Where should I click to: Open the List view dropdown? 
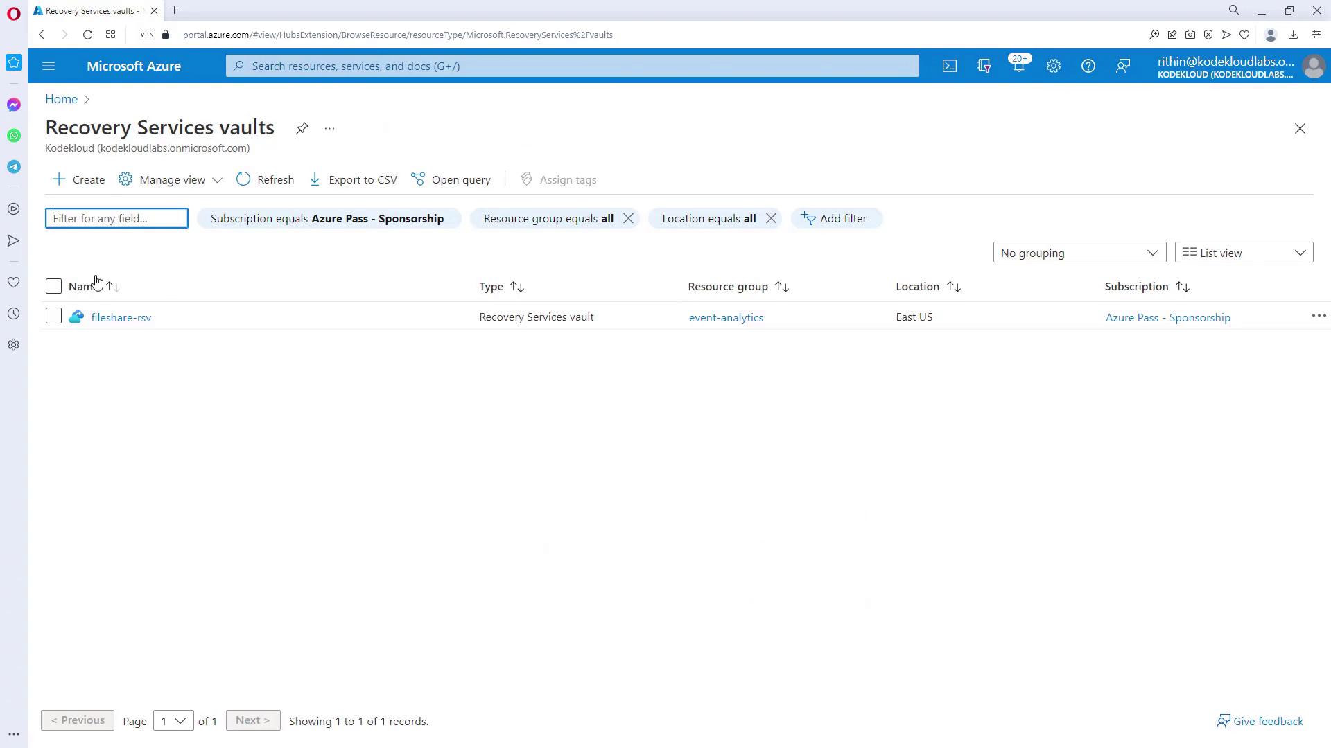coord(1243,253)
